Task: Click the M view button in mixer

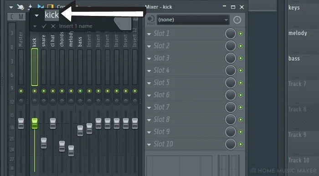Action: coord(21,17)
